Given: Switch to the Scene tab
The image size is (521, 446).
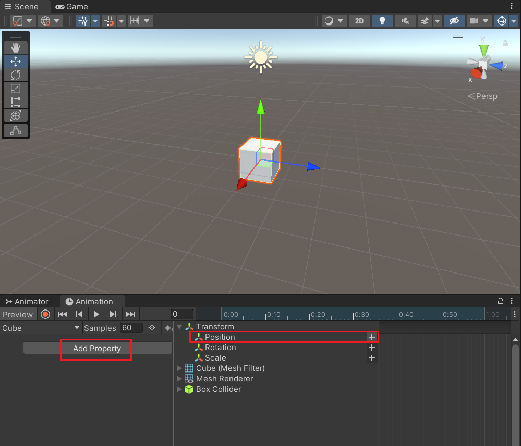Looking at the screenshot, I should point(22,7).
